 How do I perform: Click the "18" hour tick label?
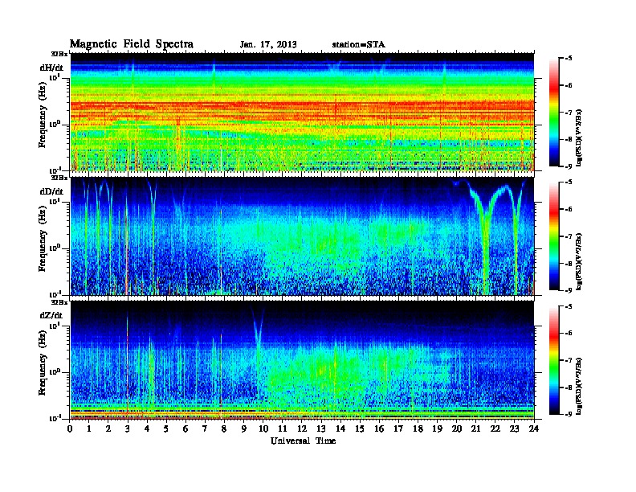[418, 428]
